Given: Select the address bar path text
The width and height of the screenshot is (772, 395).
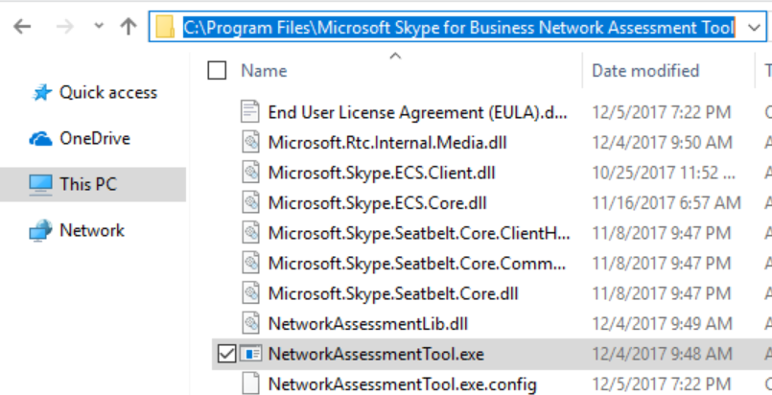Looking at the screenshot, I should pos(458,28).
